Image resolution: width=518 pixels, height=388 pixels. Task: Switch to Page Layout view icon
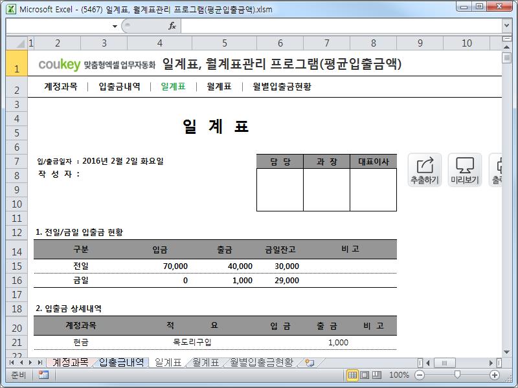point(365,375)
